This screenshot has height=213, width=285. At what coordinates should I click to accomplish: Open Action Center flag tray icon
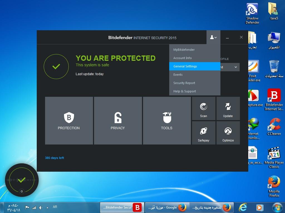[x=27, y=207]
